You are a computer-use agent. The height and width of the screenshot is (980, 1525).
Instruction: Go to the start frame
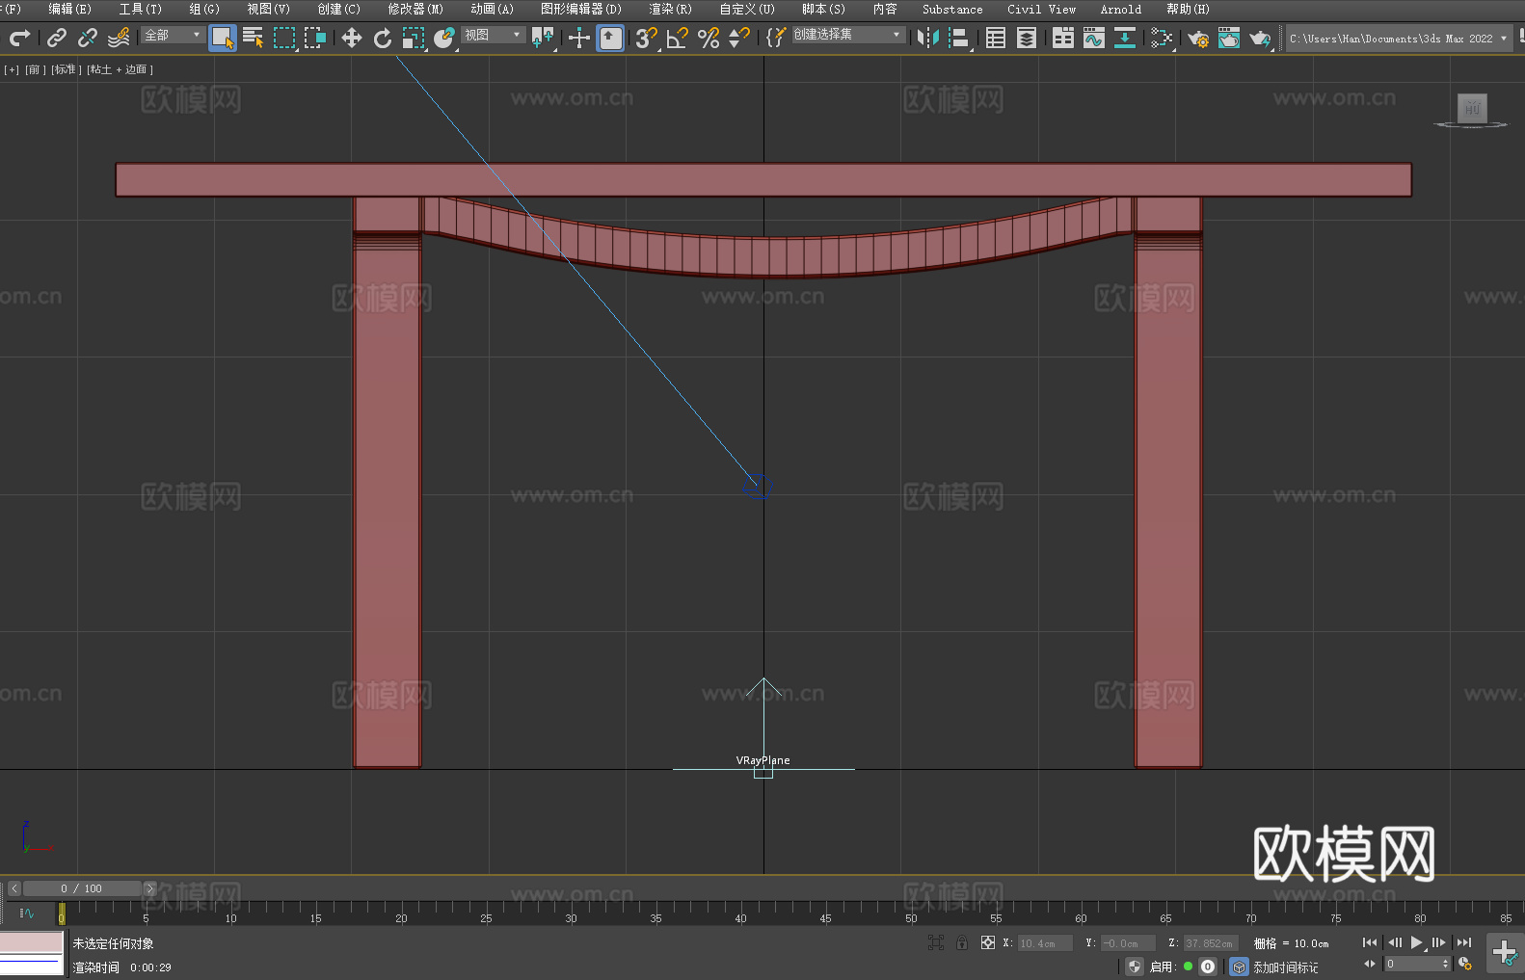pyautogui.click(x=1370, y=942)
